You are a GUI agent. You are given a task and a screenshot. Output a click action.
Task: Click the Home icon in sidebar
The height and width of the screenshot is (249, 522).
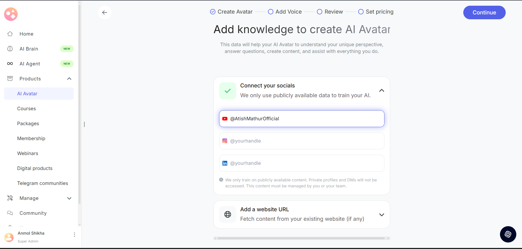point(10,34)
